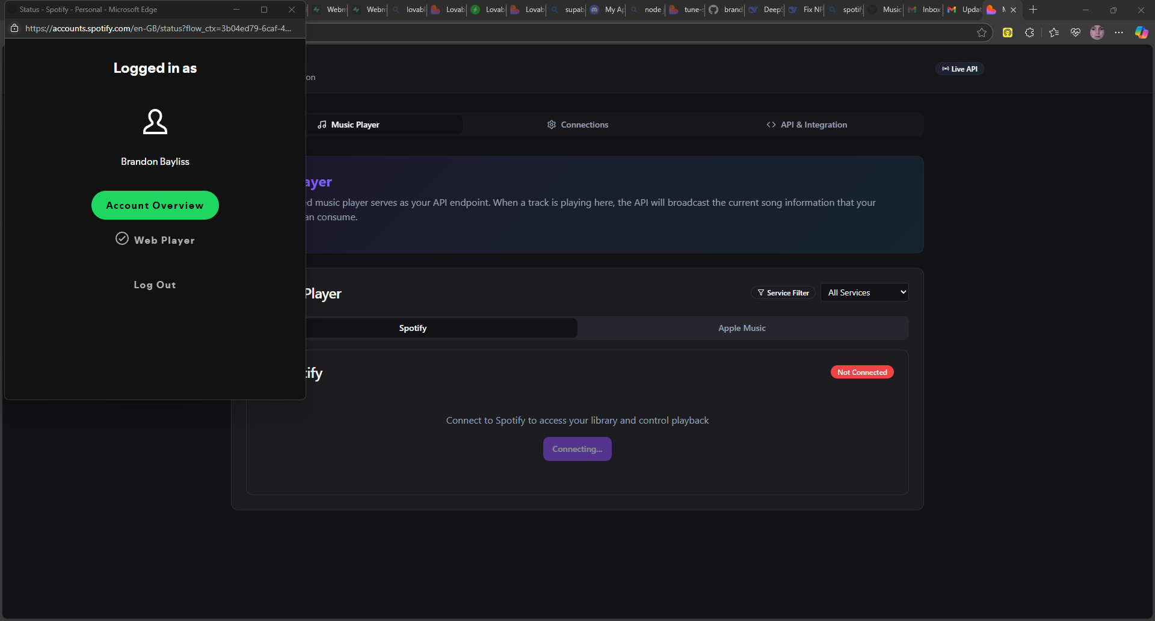Click the Connecting... button
The image size is (1155, 621).
(577, 449)
